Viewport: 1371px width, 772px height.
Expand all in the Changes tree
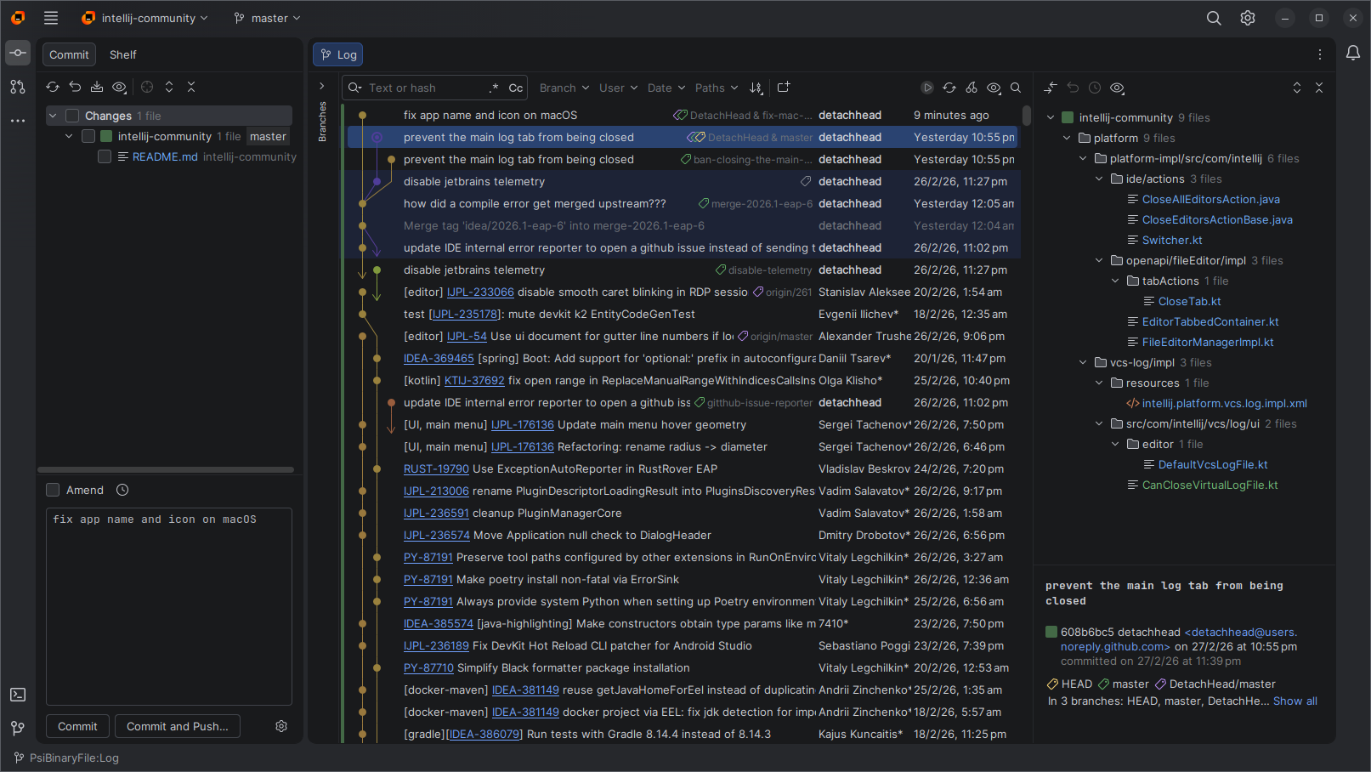[169, 87]
